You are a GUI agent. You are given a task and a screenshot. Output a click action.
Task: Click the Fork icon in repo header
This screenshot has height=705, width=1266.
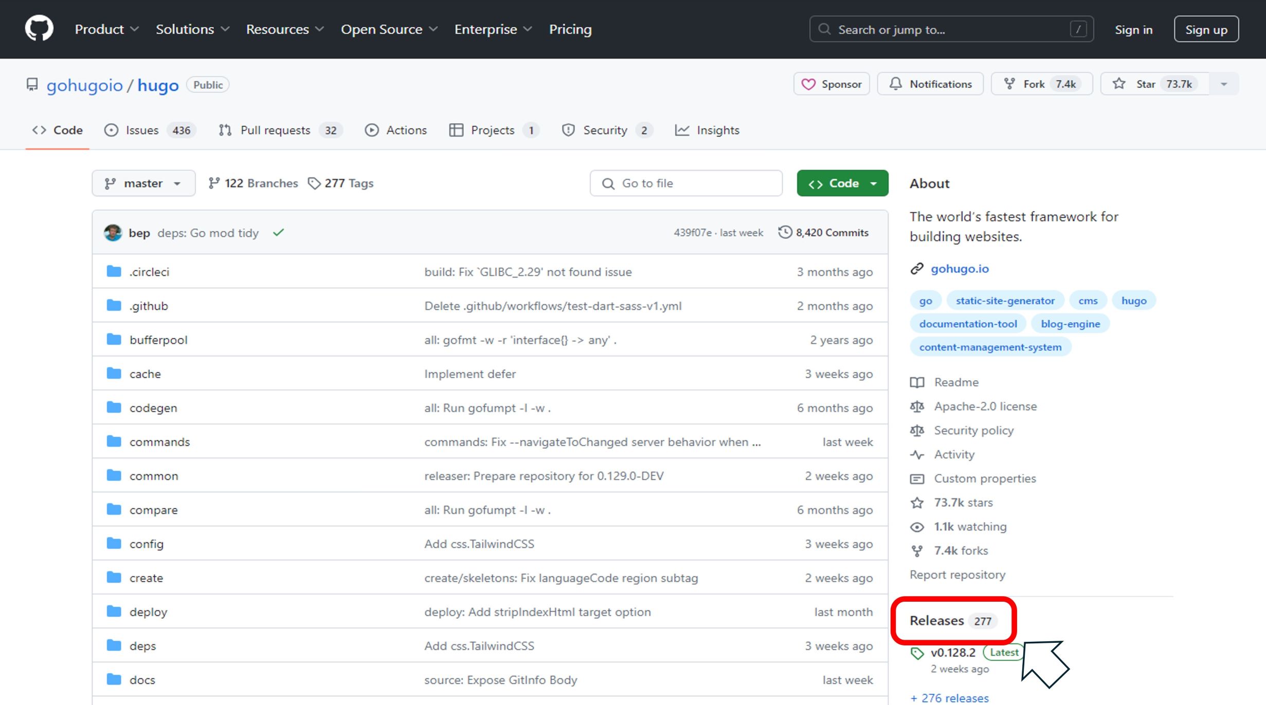(1009, 84)
